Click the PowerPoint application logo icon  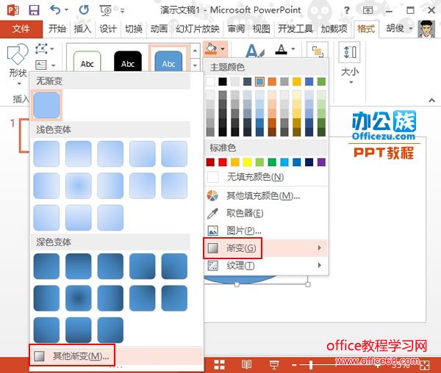coord(13,10)
